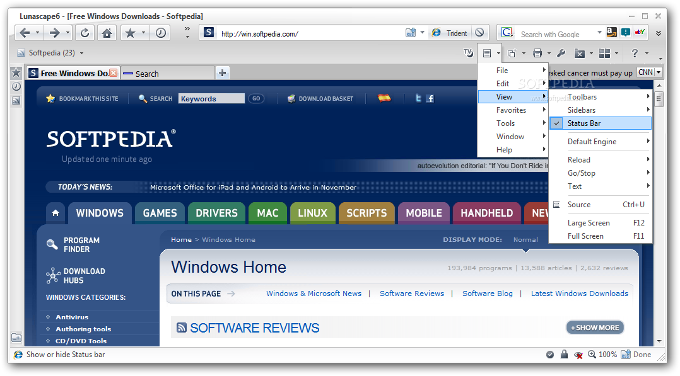Open Latest Windows Downloads link
The image size is (680, 376).
point(579,293)
